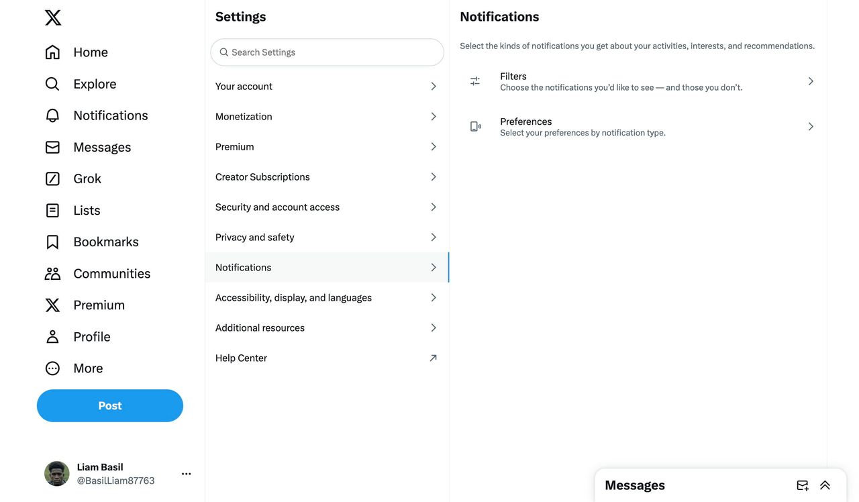Select Security and account access item
Screen dimensions: 859x502
[x=327, y=207]
